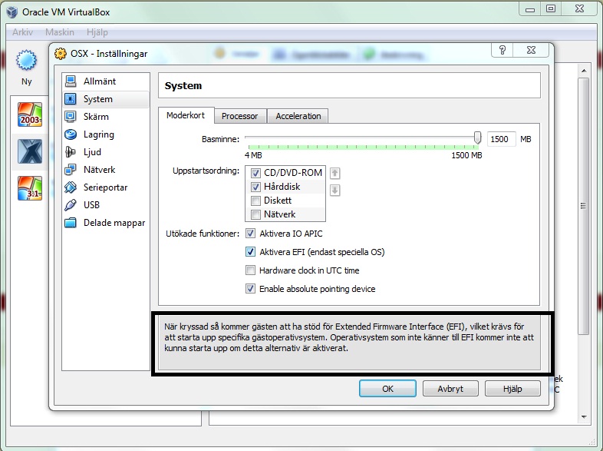Open Lagring storage disc icon
Viewport: 603px width, 451px height.
pyautogui.click(x=71, y=134)
